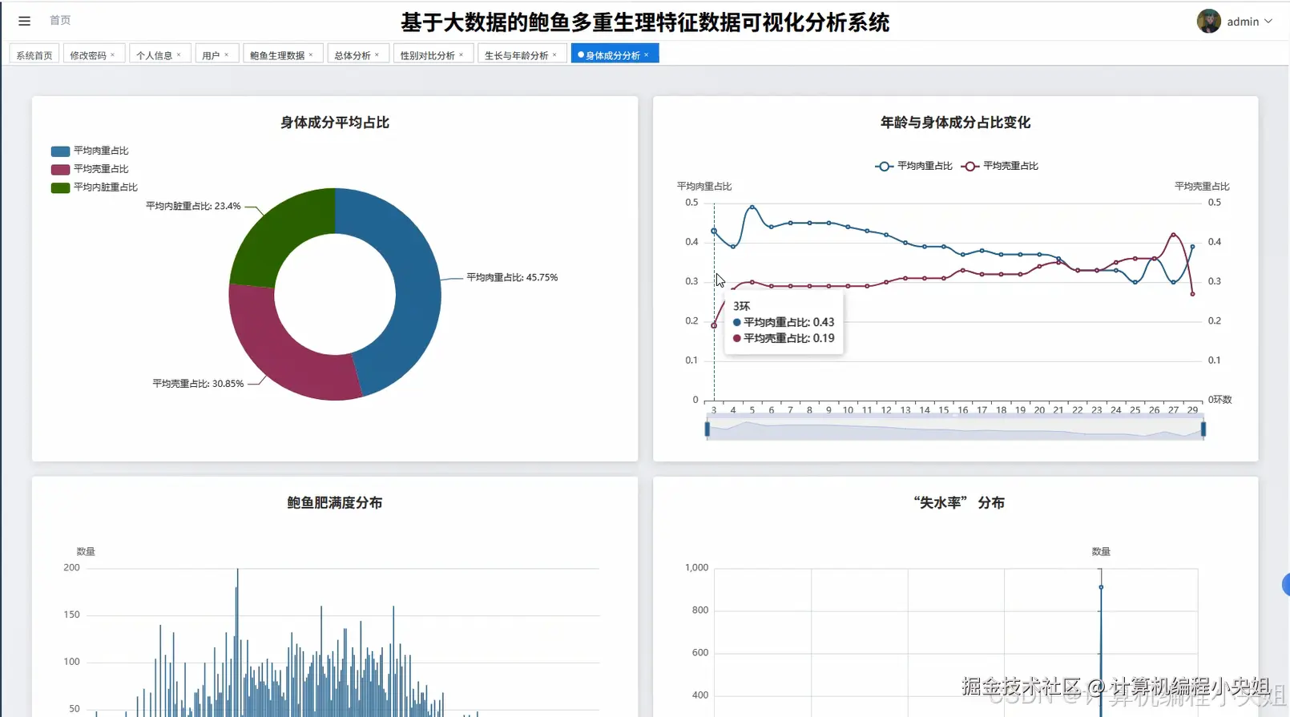The width and height of the screenshot is (1290, 717).
Task: Click the admin user avatar
Action: [x=1208, y=21]
